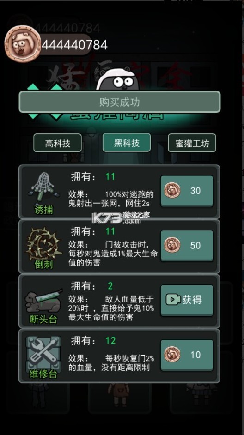This screenshot has width=244, height=435.
Task: Switch to the 黑科技 tab
Action: (x=127, y=143)
